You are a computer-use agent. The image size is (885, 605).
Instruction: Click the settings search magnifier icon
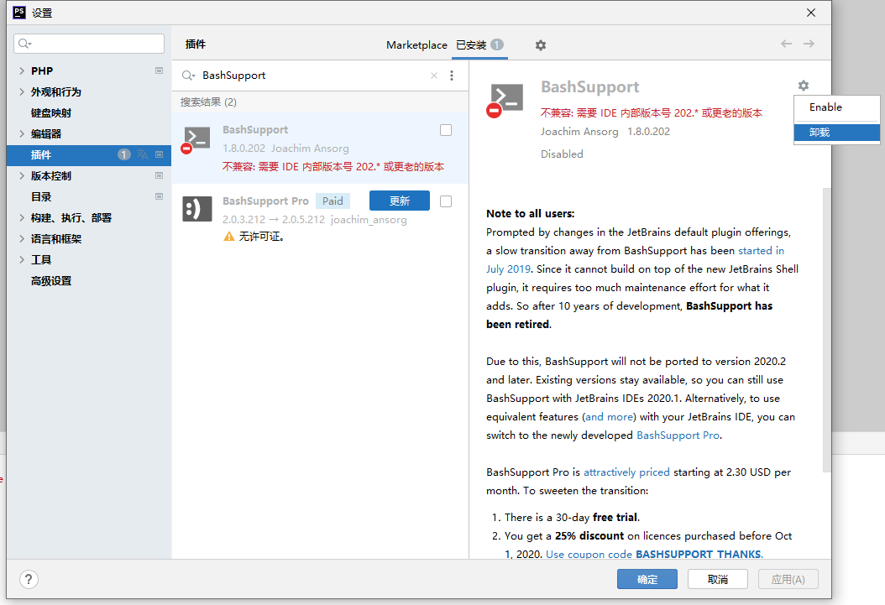point(24,44)
